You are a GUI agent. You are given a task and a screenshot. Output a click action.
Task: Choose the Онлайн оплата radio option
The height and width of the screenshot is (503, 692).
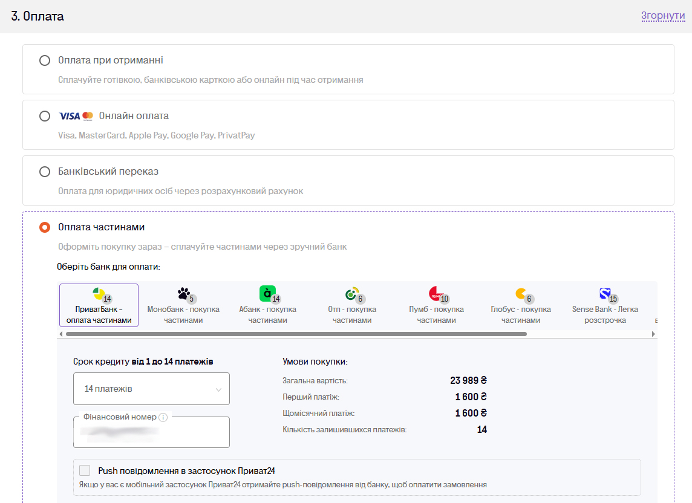pos(45,116)
